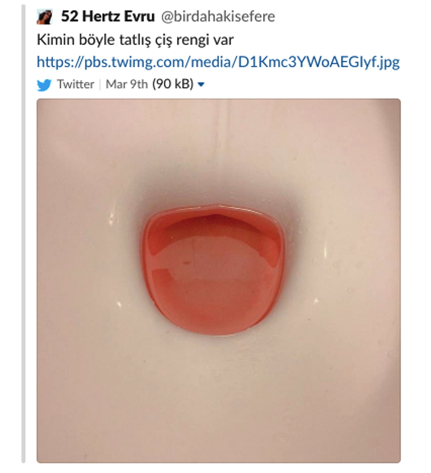The width and height of the screenshot is (431, 473).
Task: Click the blue Twitter bird icon
Action: click(x=44, y=85)
